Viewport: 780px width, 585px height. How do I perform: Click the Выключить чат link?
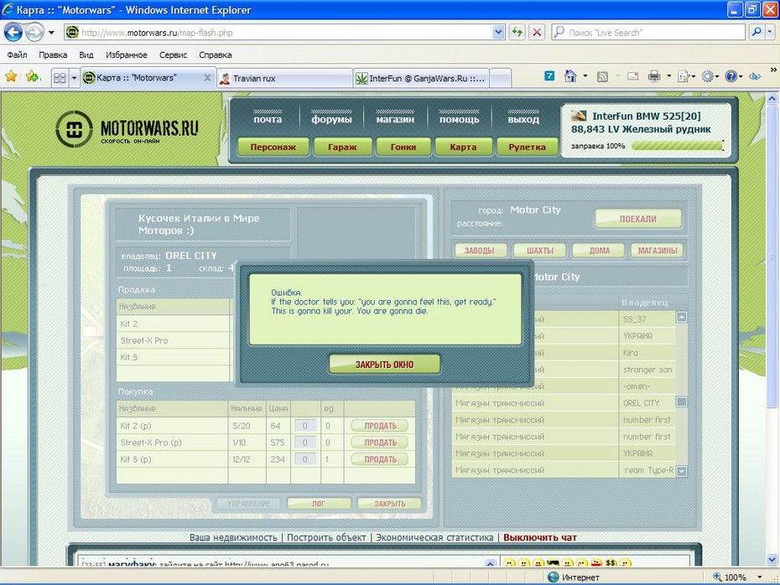(x=540, y=538)
